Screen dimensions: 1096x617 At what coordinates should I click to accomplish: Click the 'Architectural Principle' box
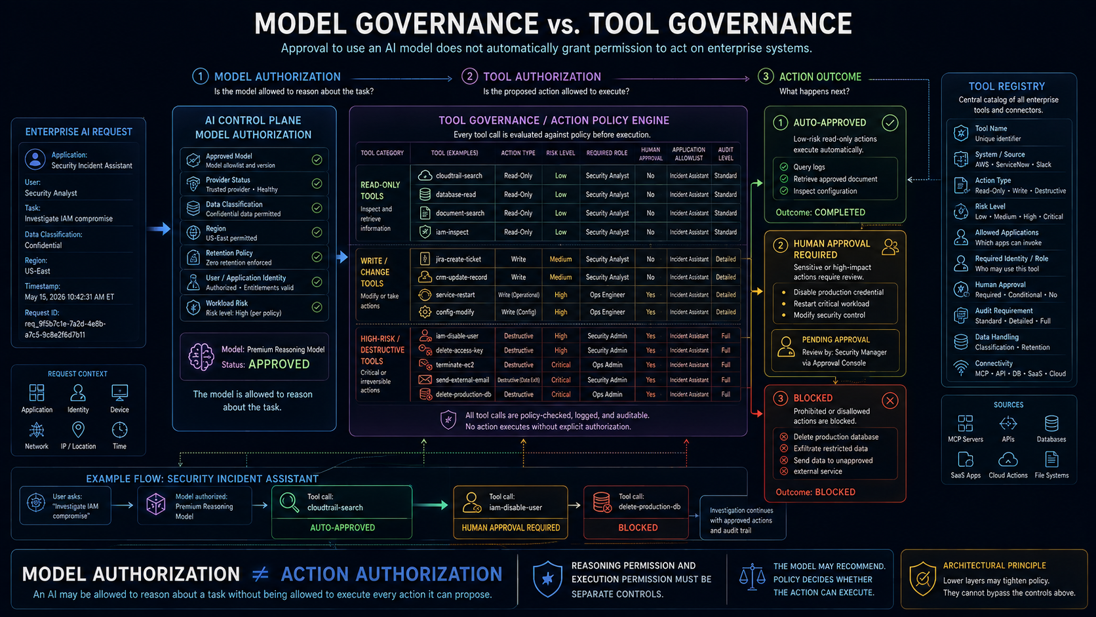(x=994, y=579)
